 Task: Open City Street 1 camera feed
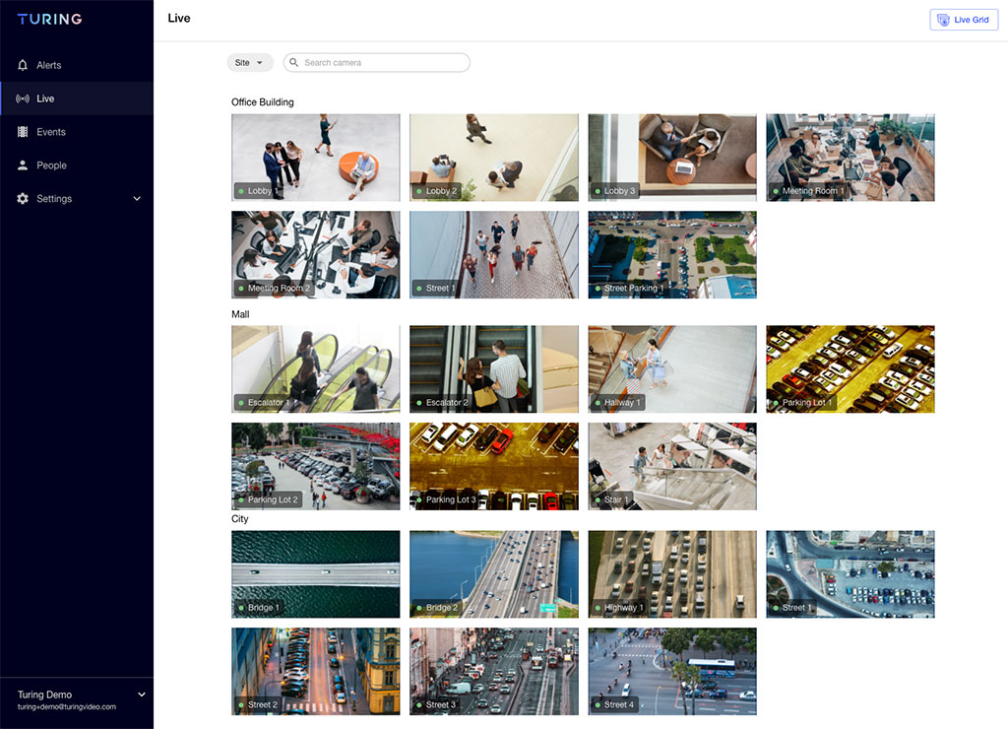coord(850,574)
